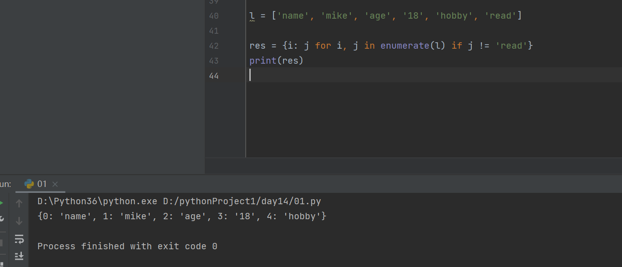Rerun the script with the green arrow

1,203
